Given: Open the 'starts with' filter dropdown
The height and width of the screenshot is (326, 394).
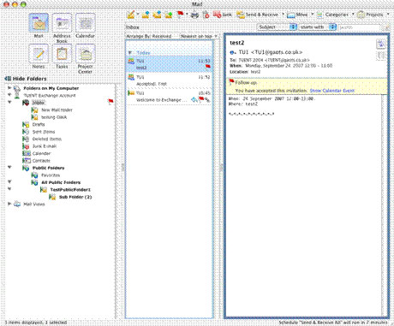Looking at the screenshot, I should pos(318,27).
